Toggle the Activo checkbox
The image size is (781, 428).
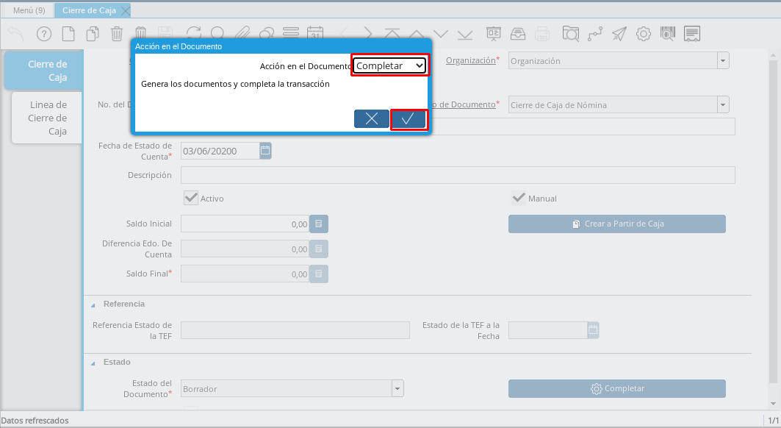point(191,198)
